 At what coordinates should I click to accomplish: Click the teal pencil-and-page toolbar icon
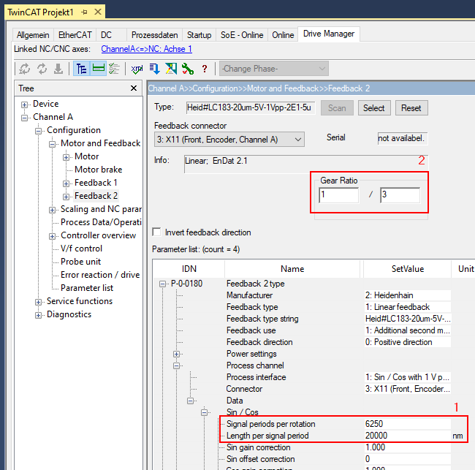click(171, 69)
